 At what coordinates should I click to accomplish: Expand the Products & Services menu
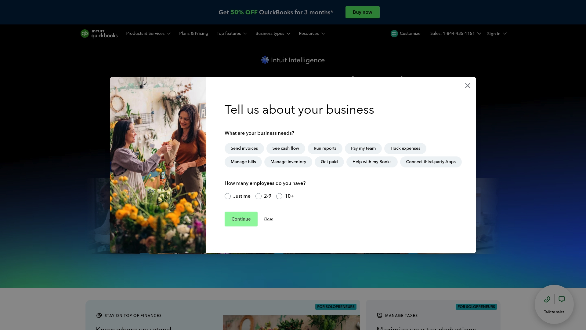[x=148, y=34]
